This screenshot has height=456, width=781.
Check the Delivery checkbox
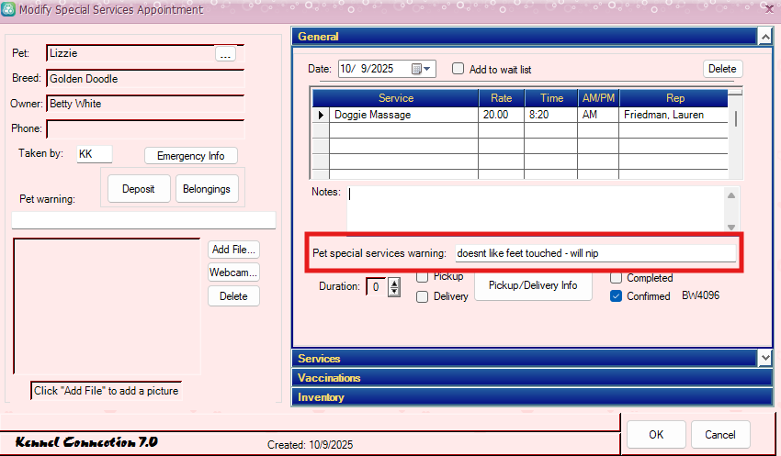click(x=423, y=296)
